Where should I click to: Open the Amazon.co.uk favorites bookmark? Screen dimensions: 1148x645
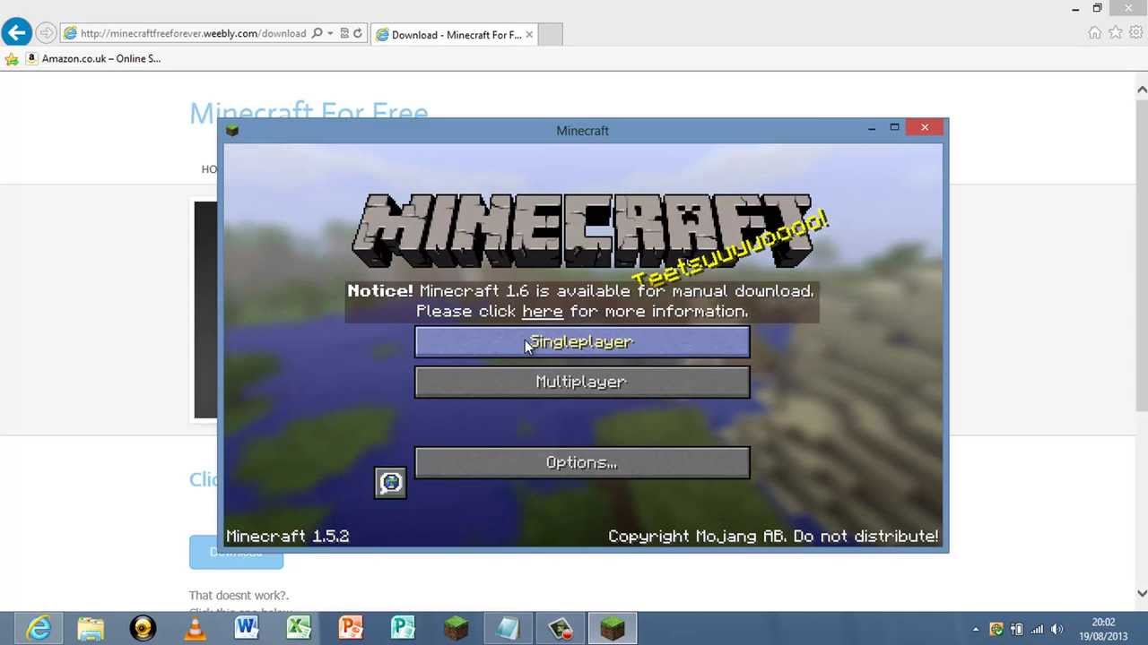[93, 59]
